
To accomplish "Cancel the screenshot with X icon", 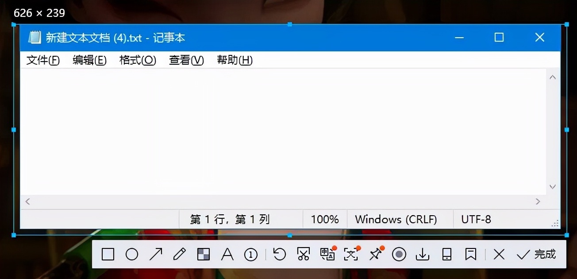I will [499, 254].
